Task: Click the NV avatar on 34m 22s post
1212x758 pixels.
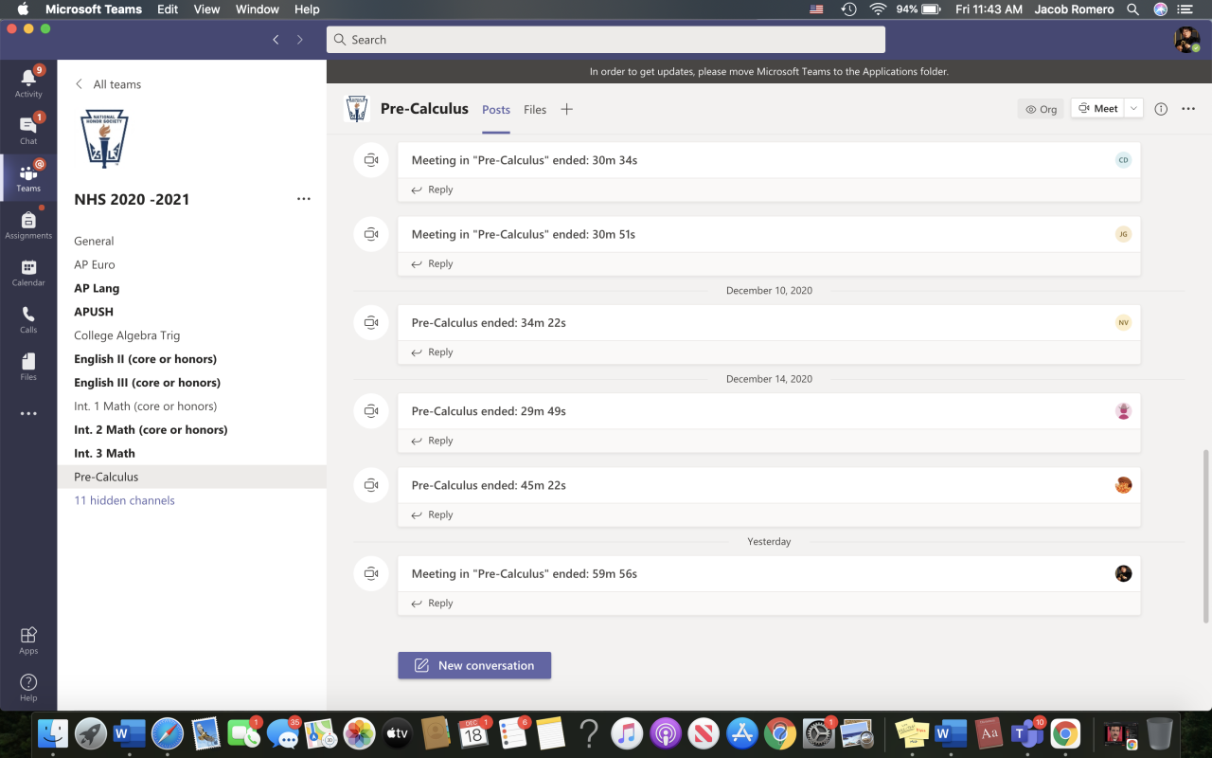Action: click(1123, 323)
